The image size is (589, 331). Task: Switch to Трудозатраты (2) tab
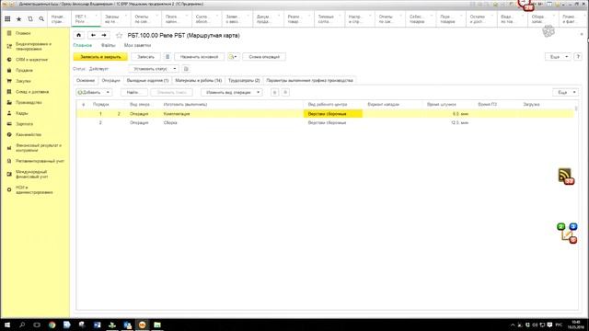pyautogui.click(x=244, y=80)
